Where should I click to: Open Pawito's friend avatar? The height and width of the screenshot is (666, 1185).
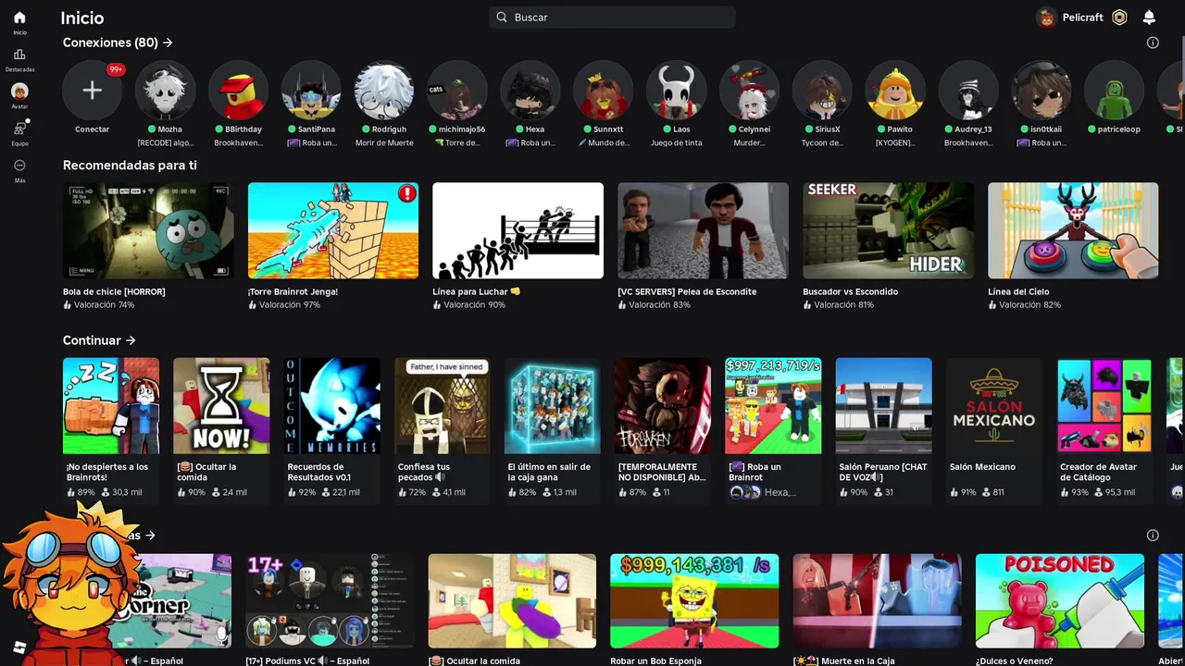coord(895,90)
